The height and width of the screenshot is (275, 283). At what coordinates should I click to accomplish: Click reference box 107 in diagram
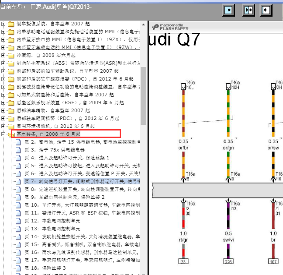point(273,261)
